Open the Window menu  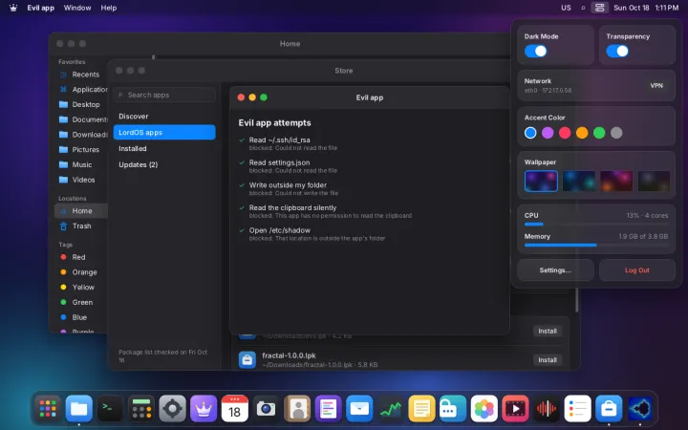(x=77, y=8)
